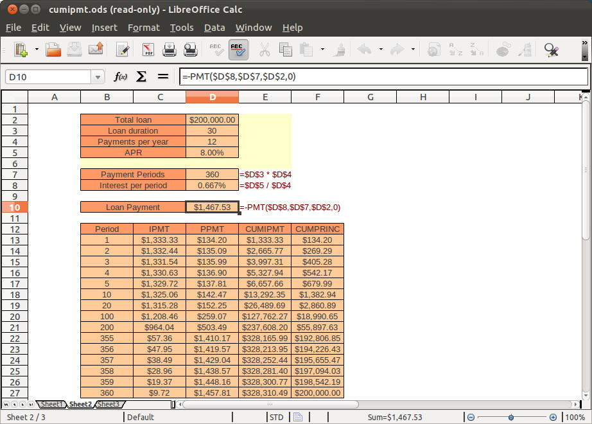The image size is (592, 424).
Task: Click the Function equals icon
Action: [162, 76]
